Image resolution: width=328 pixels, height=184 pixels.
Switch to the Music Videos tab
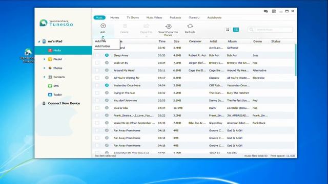(x=154, y=17)
